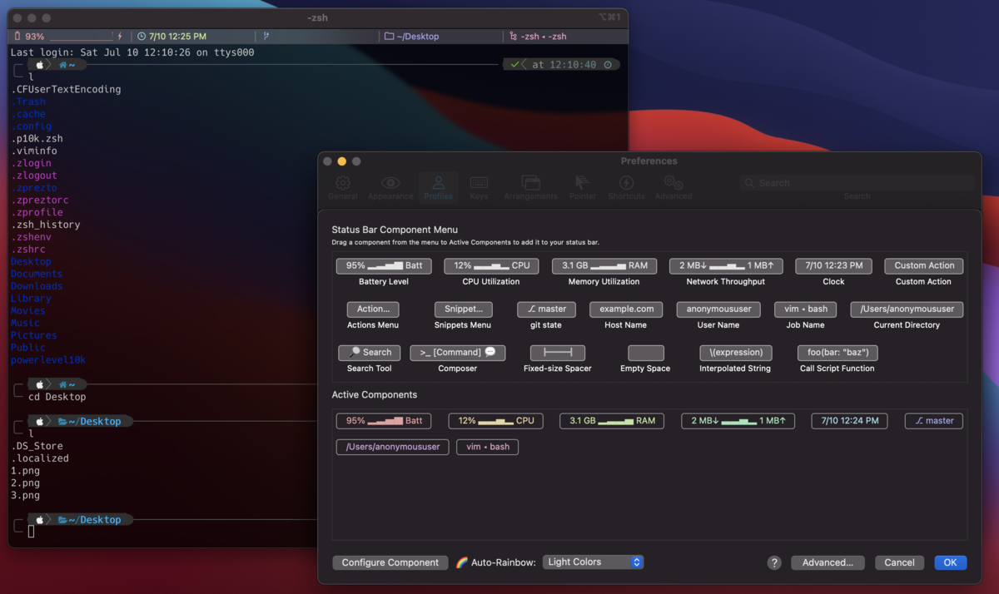Select active 95% Batt component
Screen dimensions: 999x594
(384, 421)
